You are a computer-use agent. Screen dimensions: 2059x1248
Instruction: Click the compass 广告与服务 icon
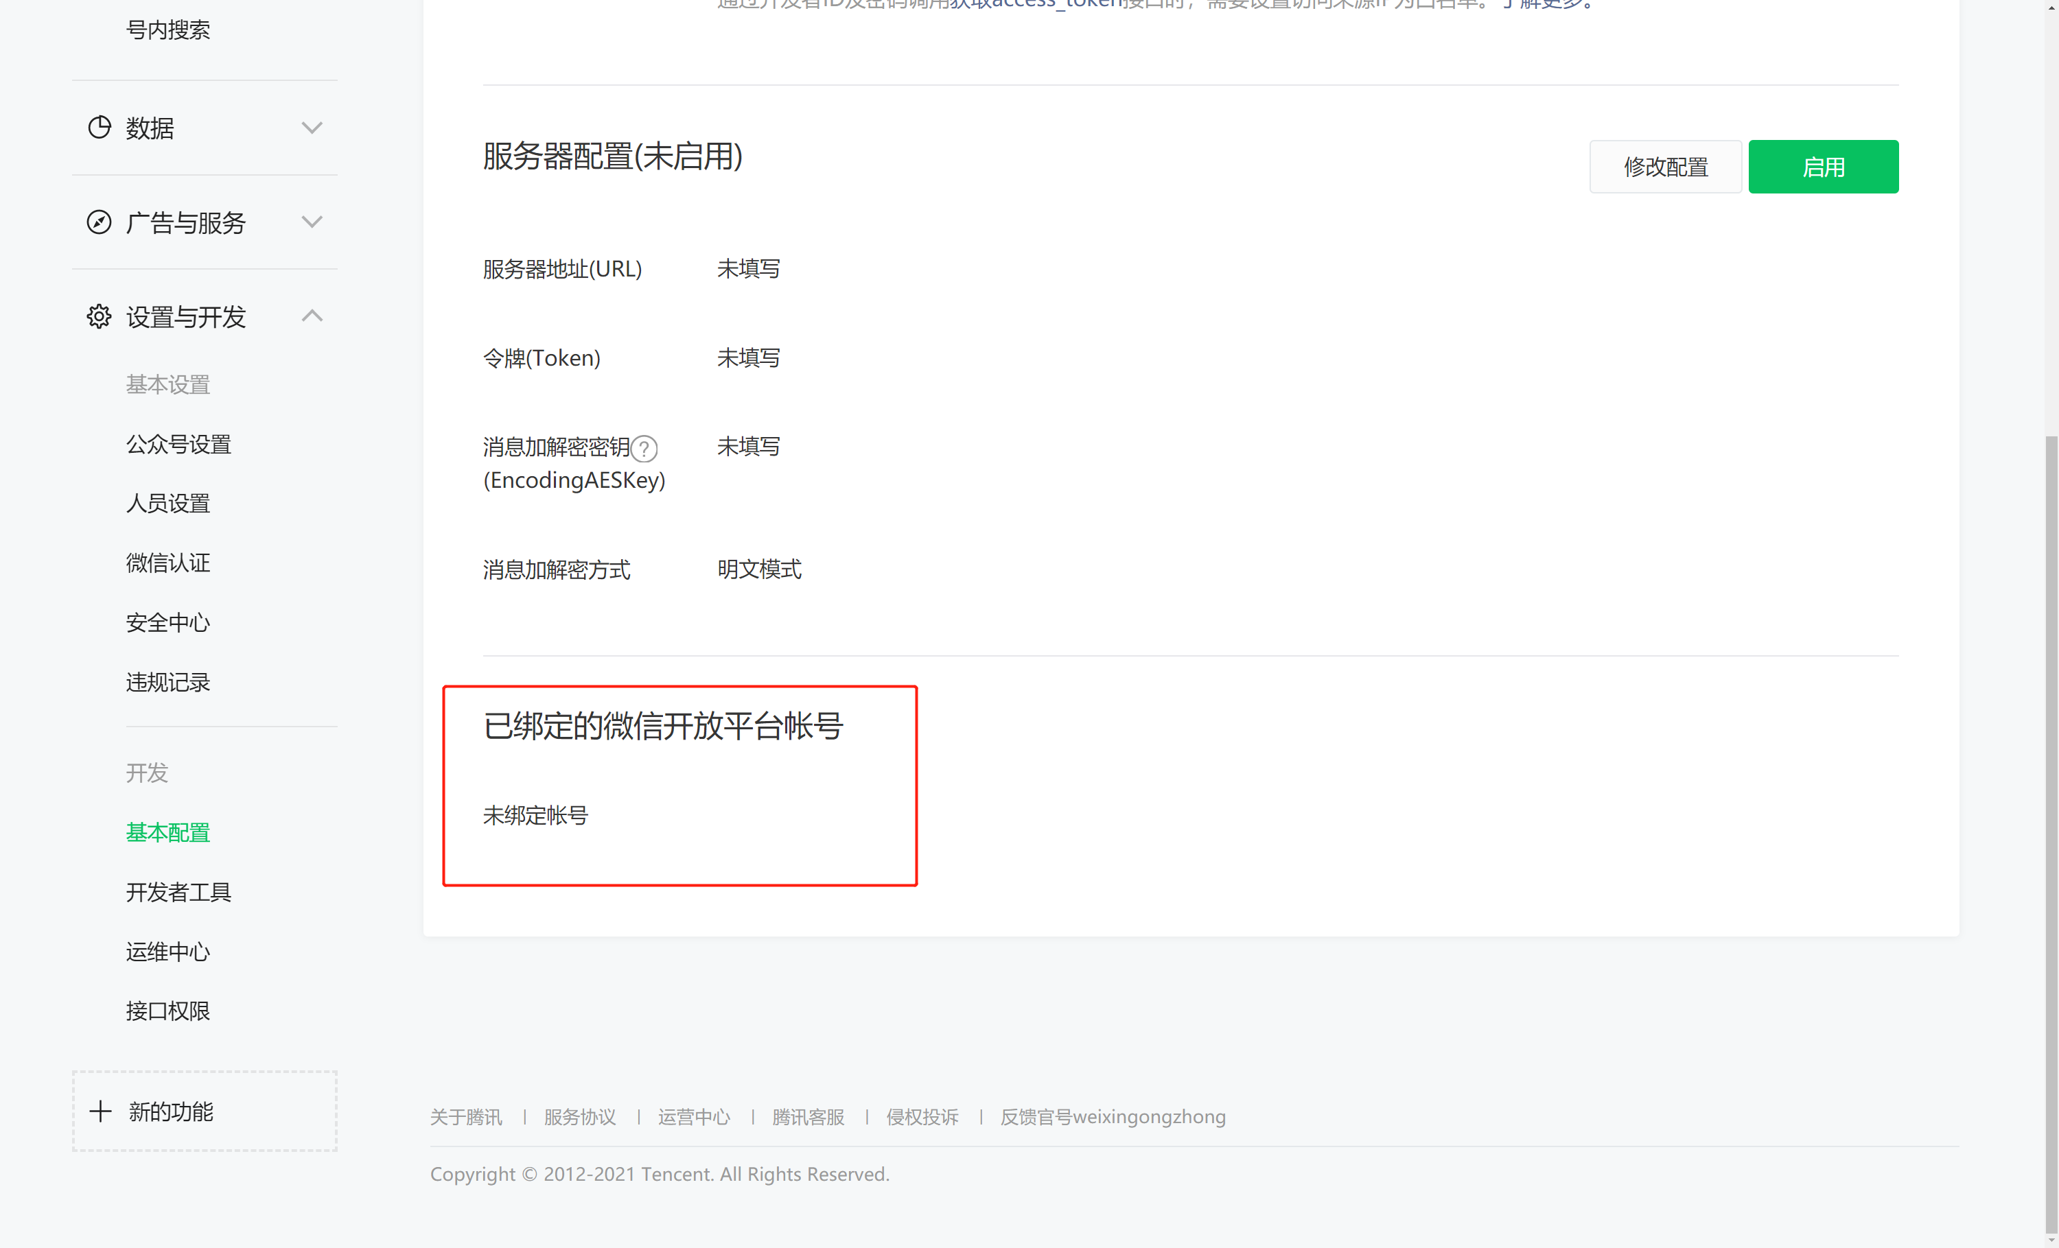click(x=100, y=222)
